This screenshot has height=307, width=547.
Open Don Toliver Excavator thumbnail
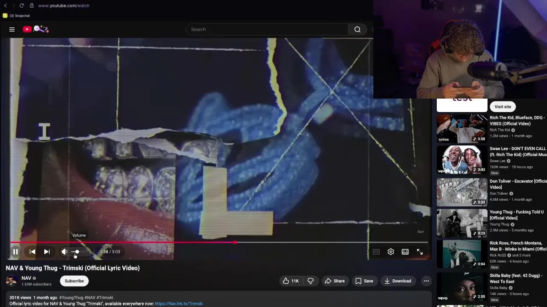462,192
